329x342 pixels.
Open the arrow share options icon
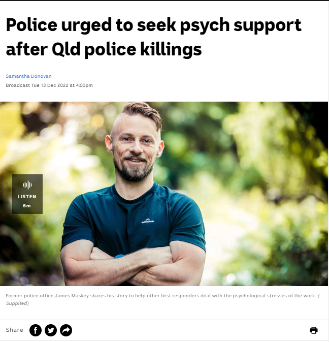[x=66, y=330]
